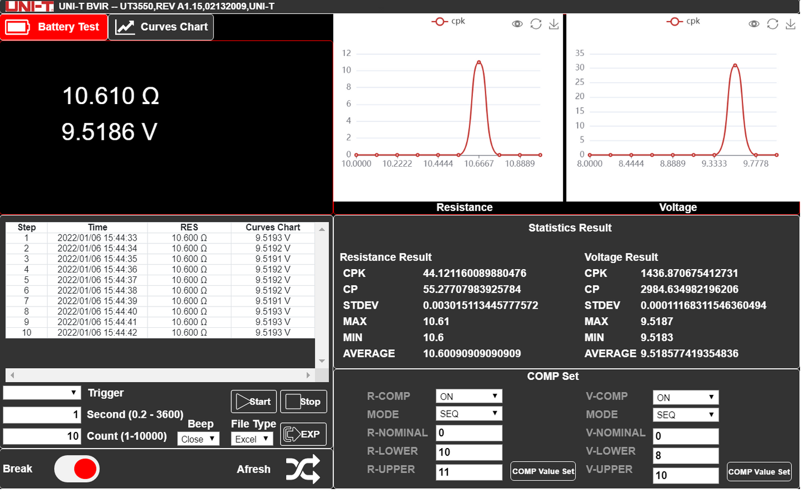Open the Curves Chart tab
Screen dimensions: 805x494
(161, 27)
